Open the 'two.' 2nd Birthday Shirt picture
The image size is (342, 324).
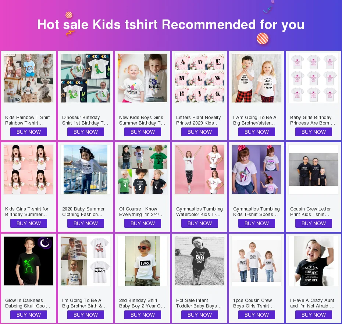click(142, 261)
